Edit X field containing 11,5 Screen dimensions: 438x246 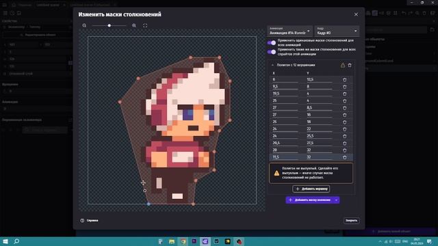click(x=285, y=157)
